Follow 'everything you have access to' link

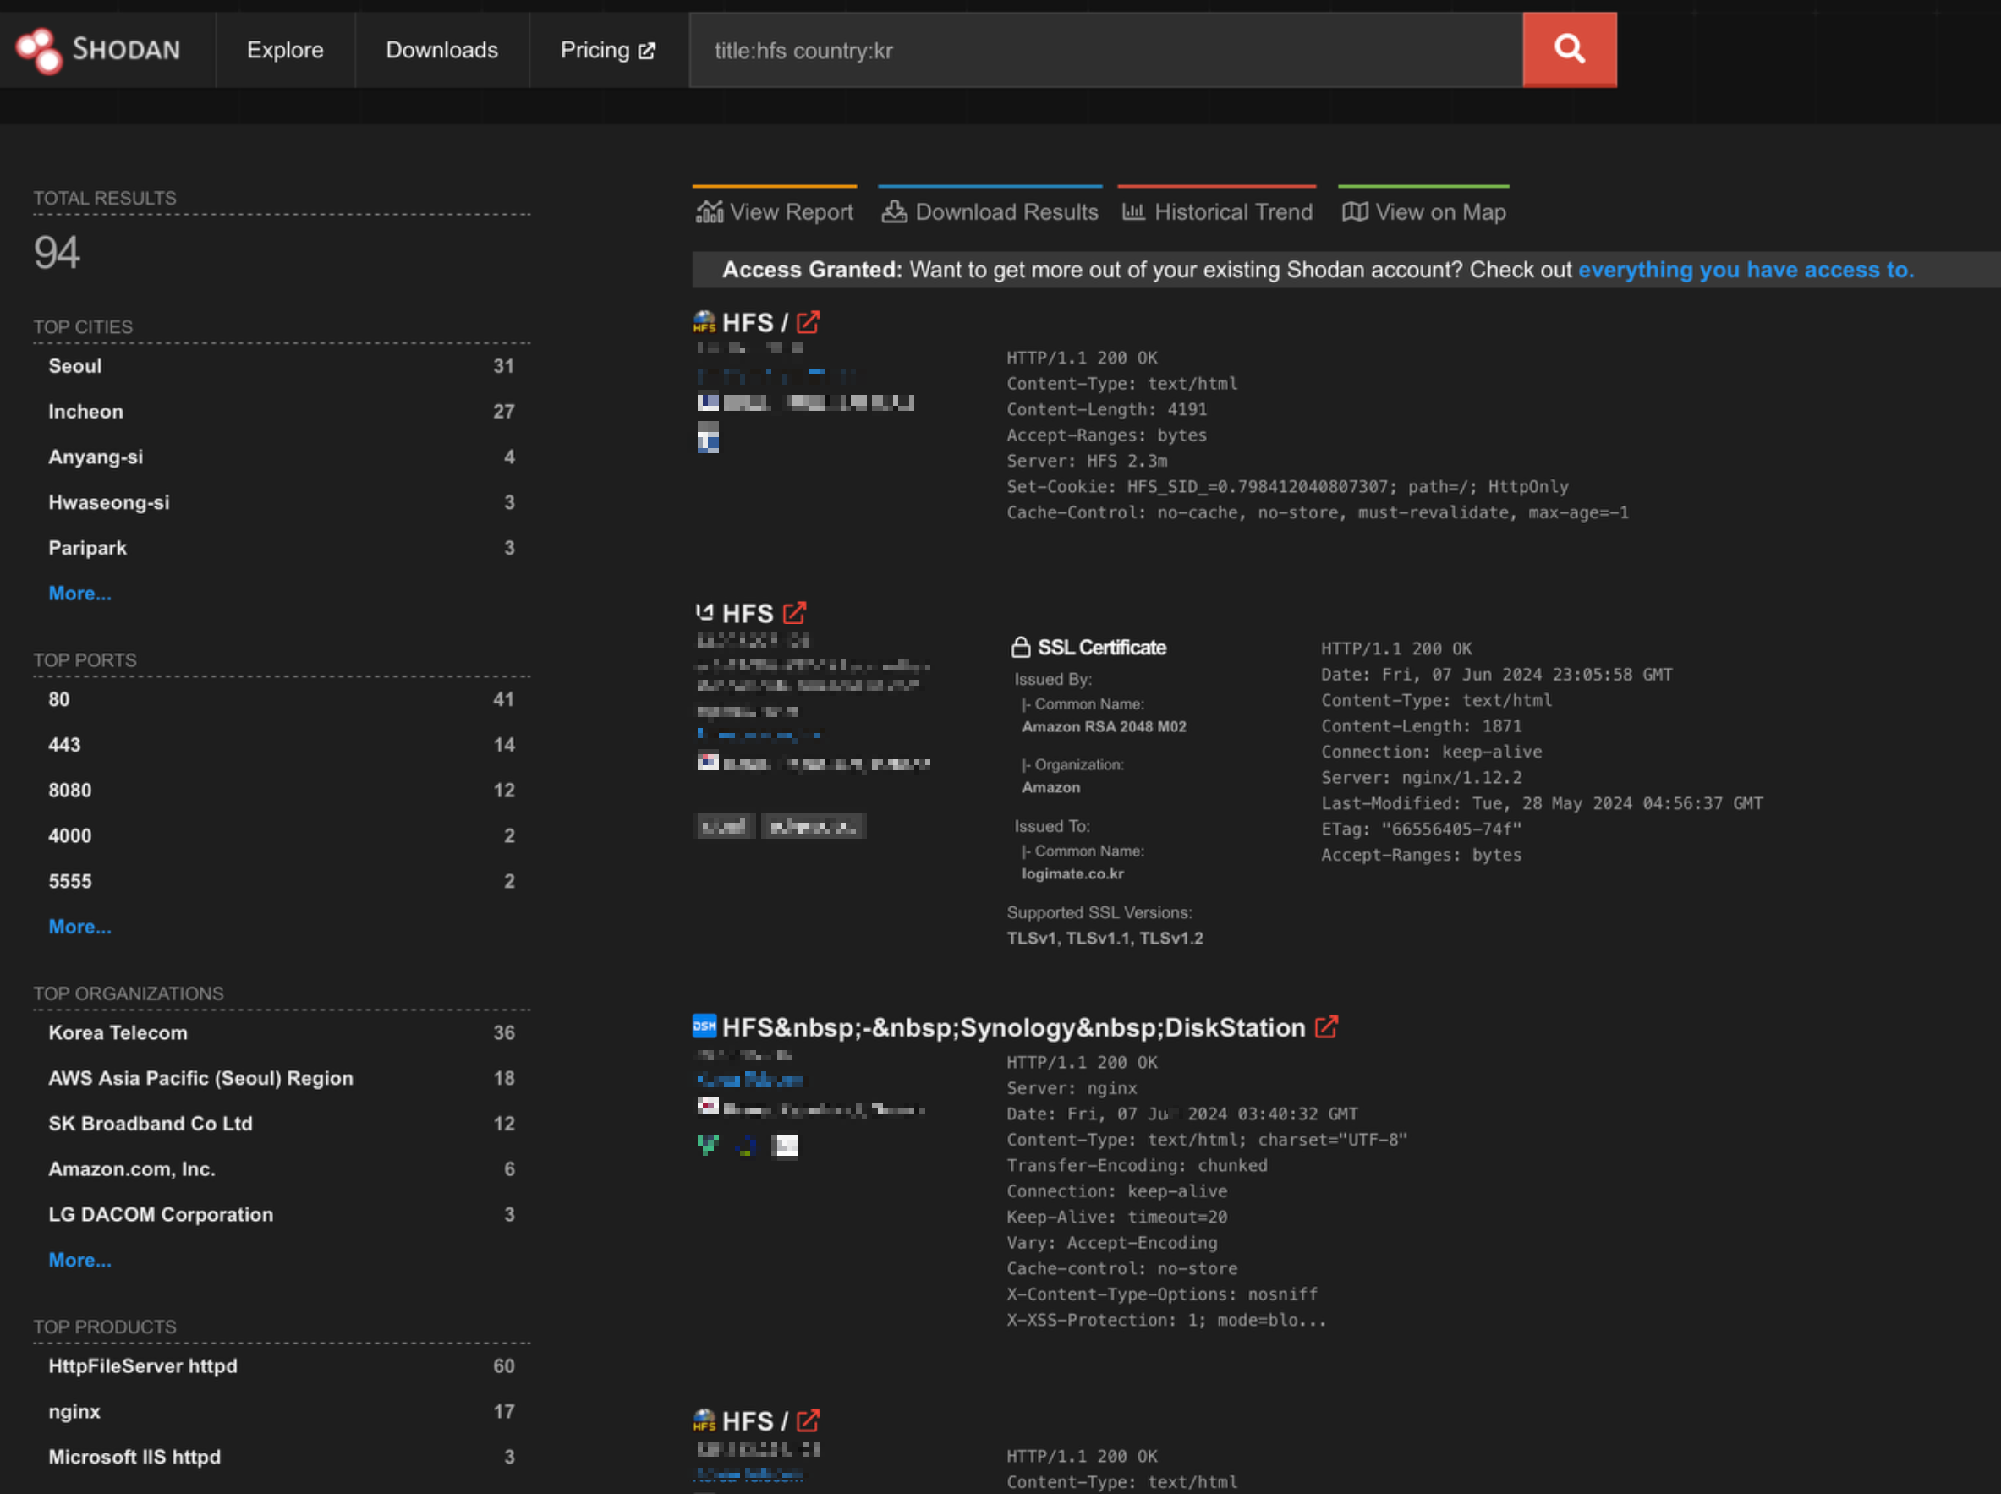(x=1746, y=270)
